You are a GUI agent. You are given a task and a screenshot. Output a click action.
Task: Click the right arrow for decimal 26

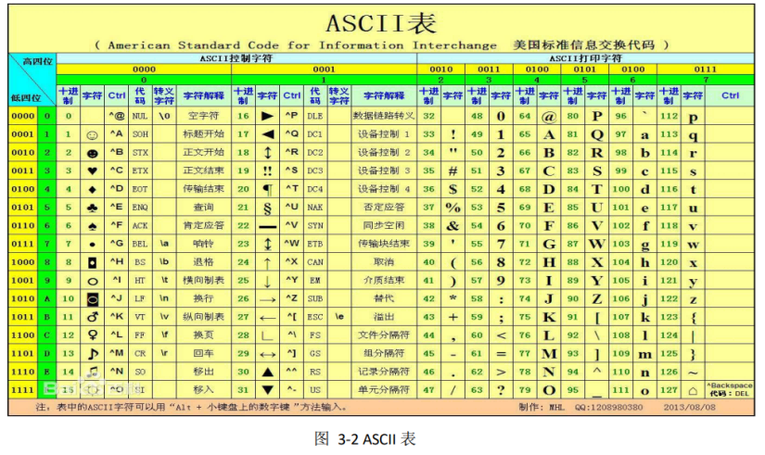tap(267, 300)
